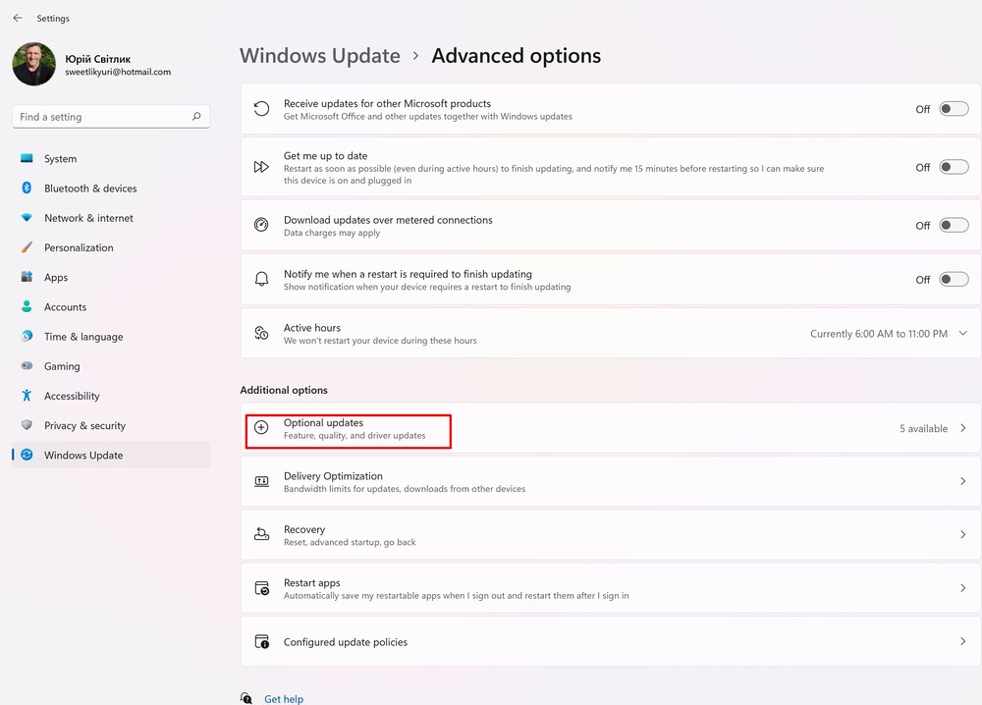Click the back arrow in Settings header

pyautogui.click(x=18, y=18)
